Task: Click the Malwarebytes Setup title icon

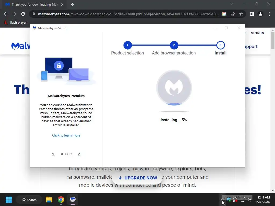Action: point(34,28)
